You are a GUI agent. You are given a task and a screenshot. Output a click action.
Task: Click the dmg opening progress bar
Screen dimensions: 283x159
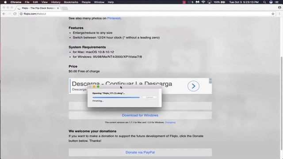[x=116, y=97]
